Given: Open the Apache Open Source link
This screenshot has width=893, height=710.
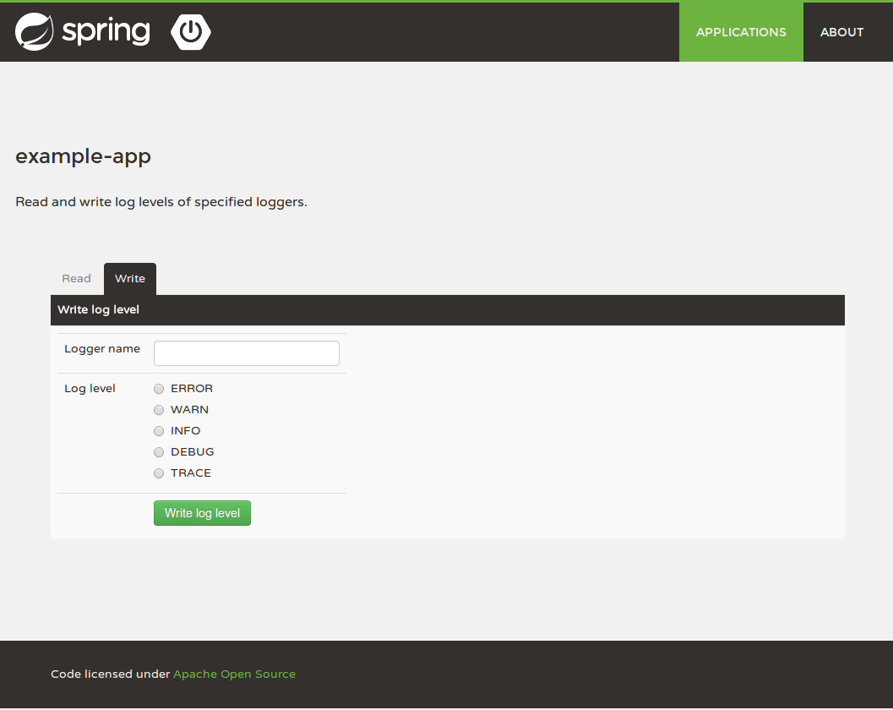Looking at the screenshot, I should click(234, 674).
